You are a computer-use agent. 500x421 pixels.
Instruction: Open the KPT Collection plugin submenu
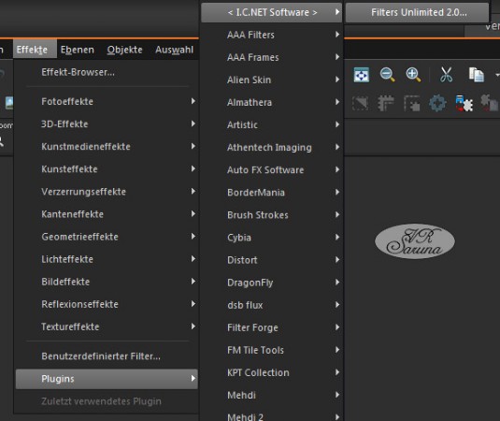coord(272,372)
